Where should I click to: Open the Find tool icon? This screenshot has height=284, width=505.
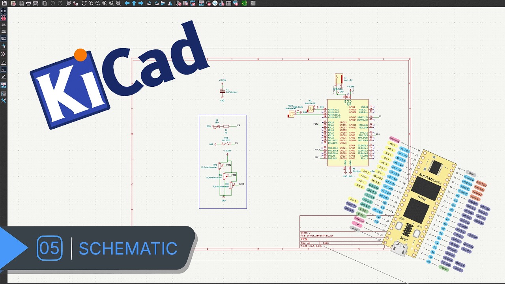(x=69, y=3)
